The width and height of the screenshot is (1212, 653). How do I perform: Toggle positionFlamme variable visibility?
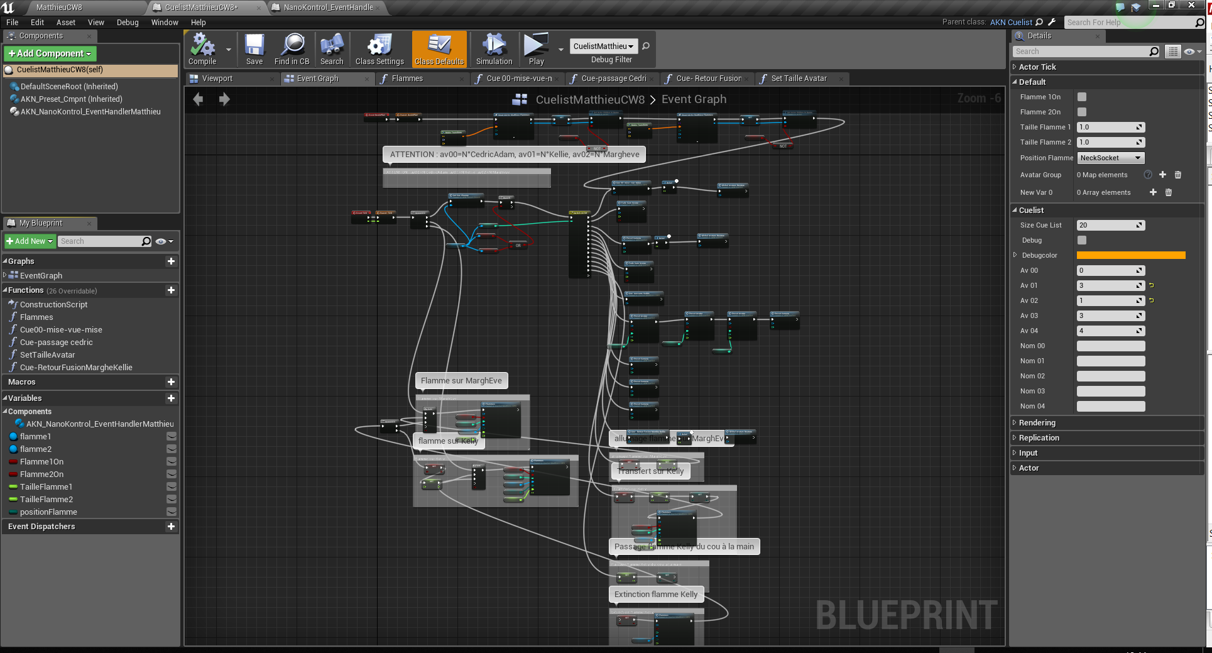pos(171,512)
